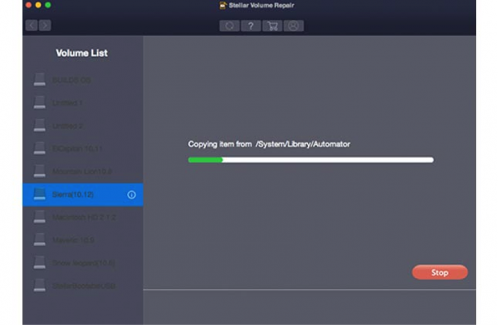Click the drive icon beside BUILDS OS
Screen dimensions: 498x325
coord(40,80)
